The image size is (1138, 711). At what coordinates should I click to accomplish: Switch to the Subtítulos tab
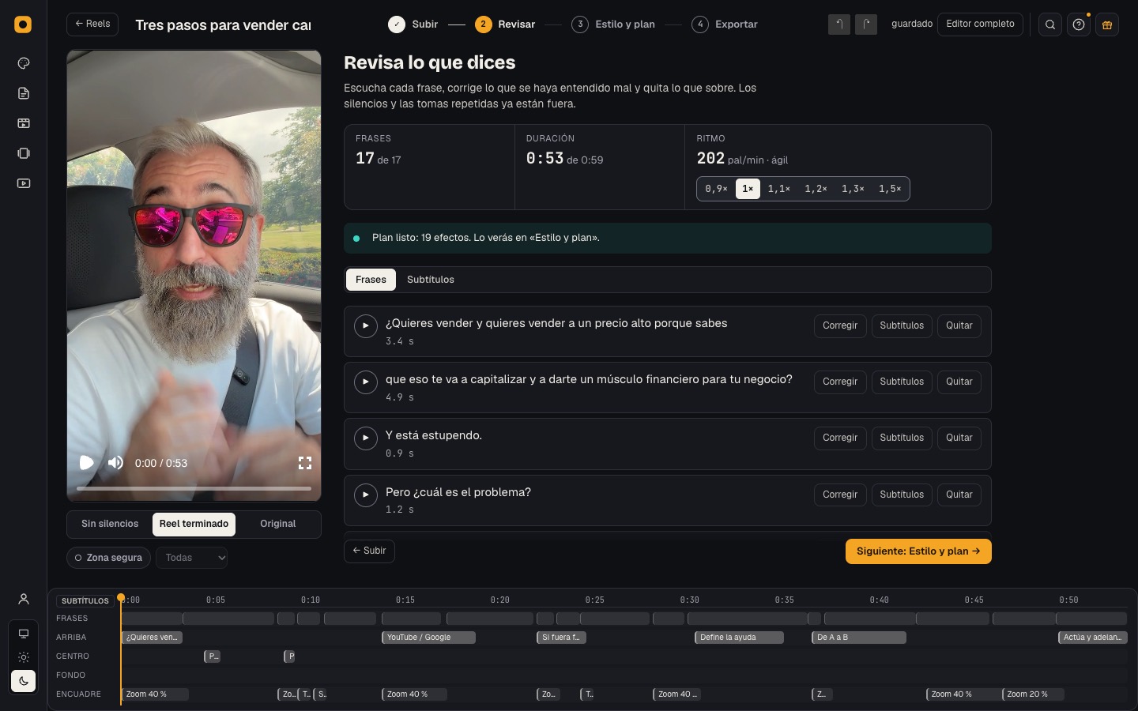pos(431,280)
